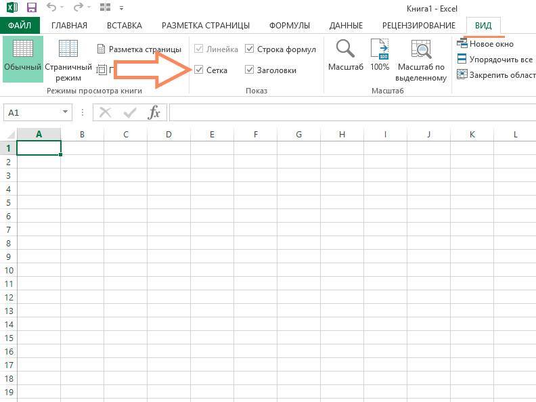The image size is (536, 402).
Task: Choose Разметка страницы view button
Action: pos(139,49)
